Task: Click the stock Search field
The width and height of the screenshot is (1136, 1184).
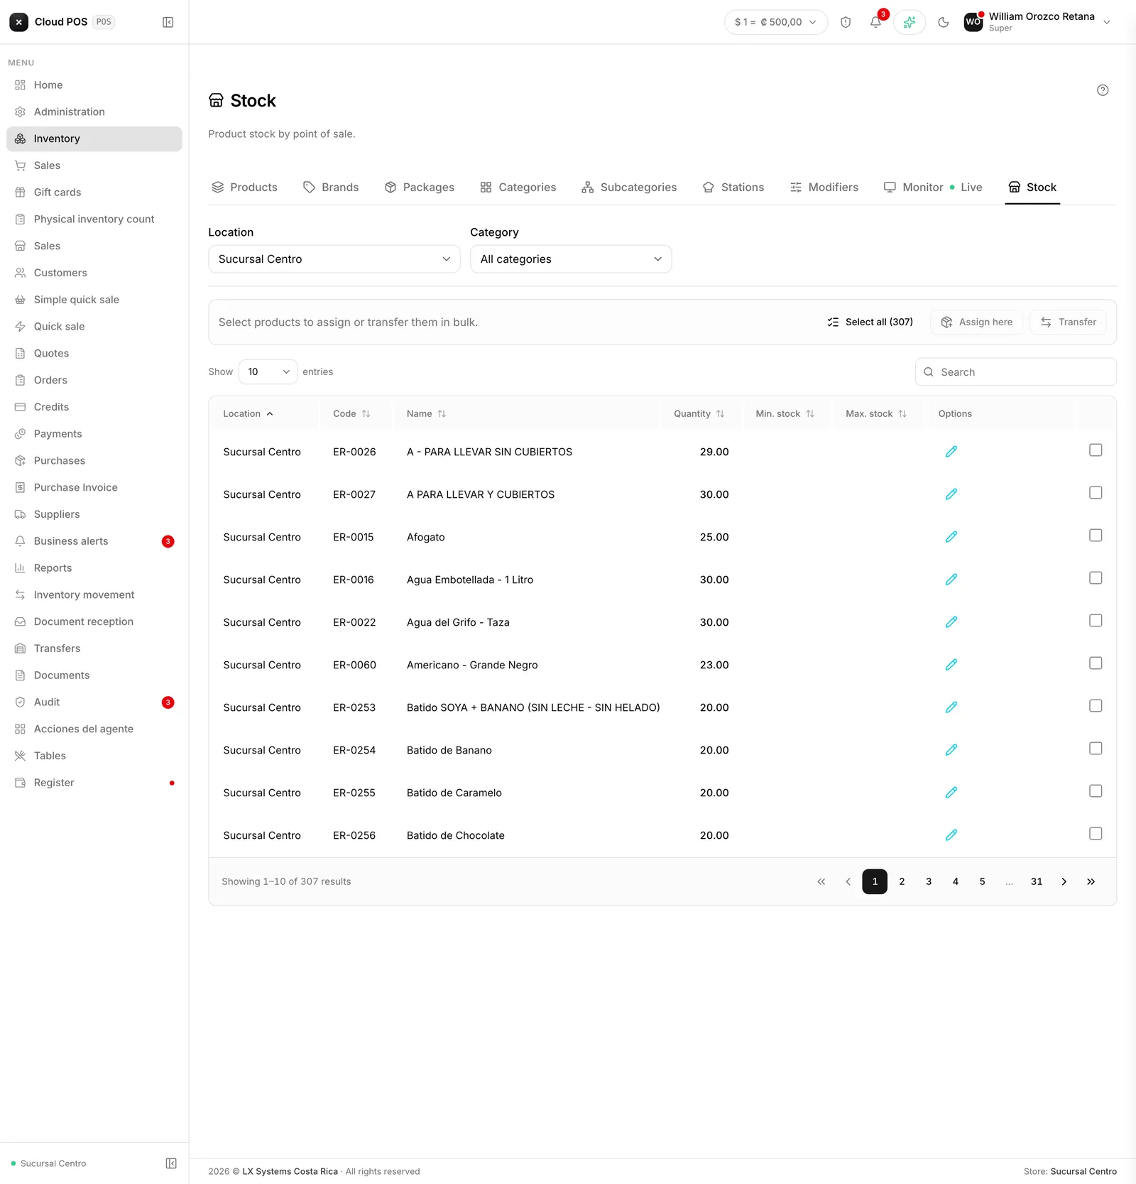Action: [x=1015, y=372]
